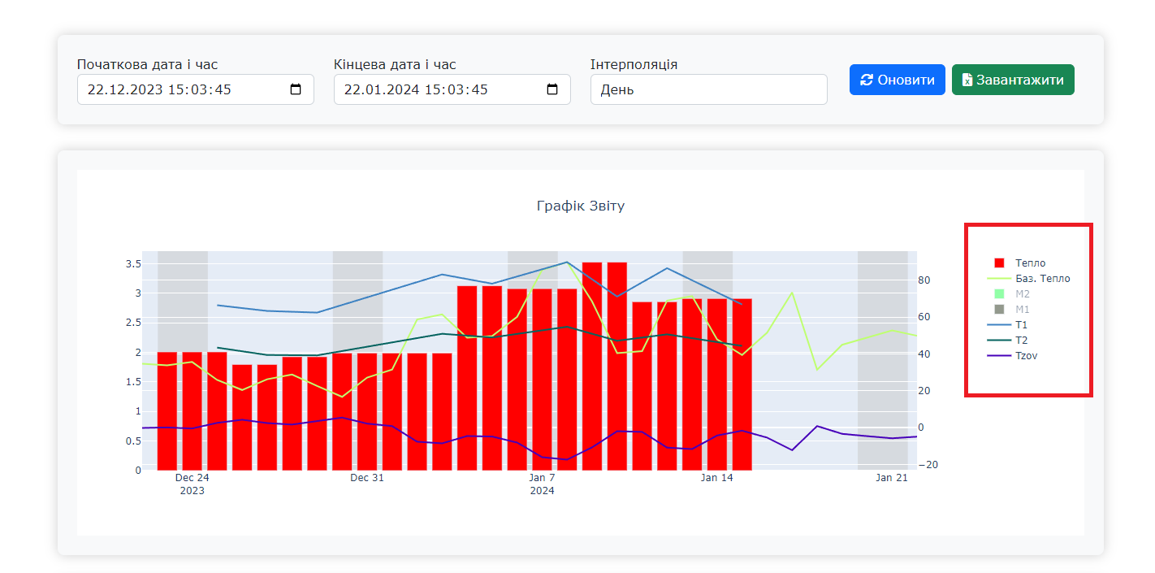Open end date calendar picker icon
This screenshot has height=573, width=1155.
(x=552, y=89)
